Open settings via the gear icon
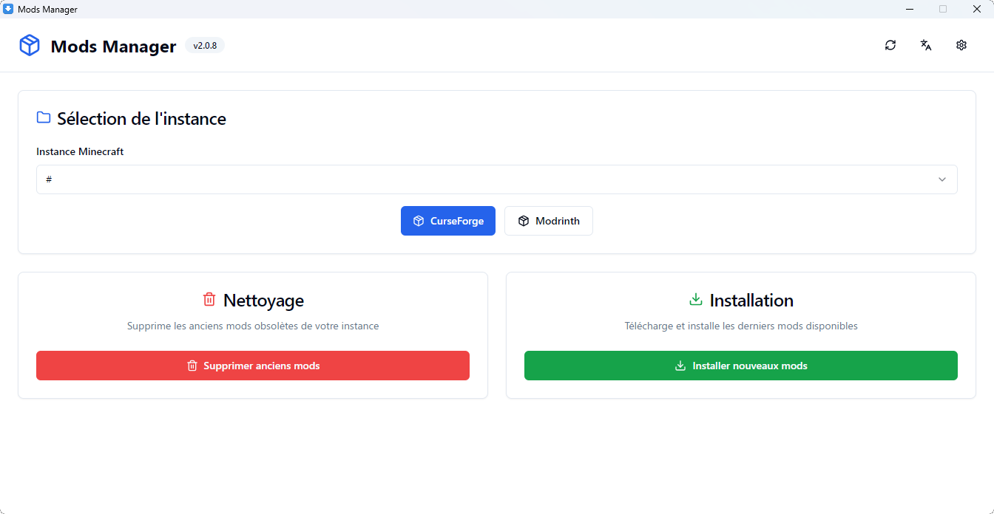This screenshot has width=994, height=514. coord(961,45)
